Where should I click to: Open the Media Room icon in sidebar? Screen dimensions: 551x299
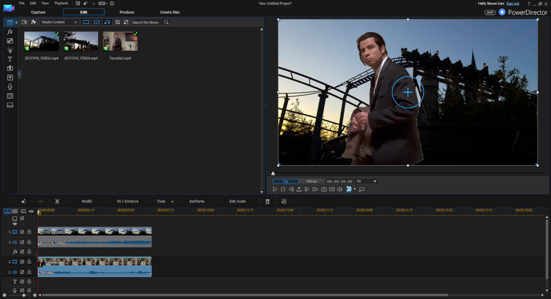(10, 22)
